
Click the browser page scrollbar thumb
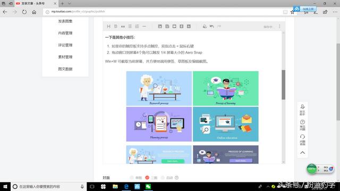click(338, 82)
